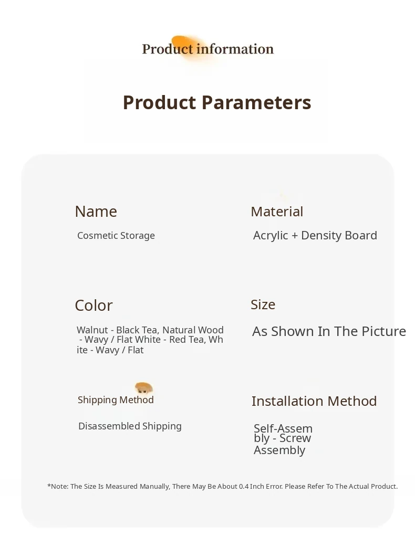Click the size measurement note at the bottom
This screenshot has width=415, height=536.
click(222, 486)
